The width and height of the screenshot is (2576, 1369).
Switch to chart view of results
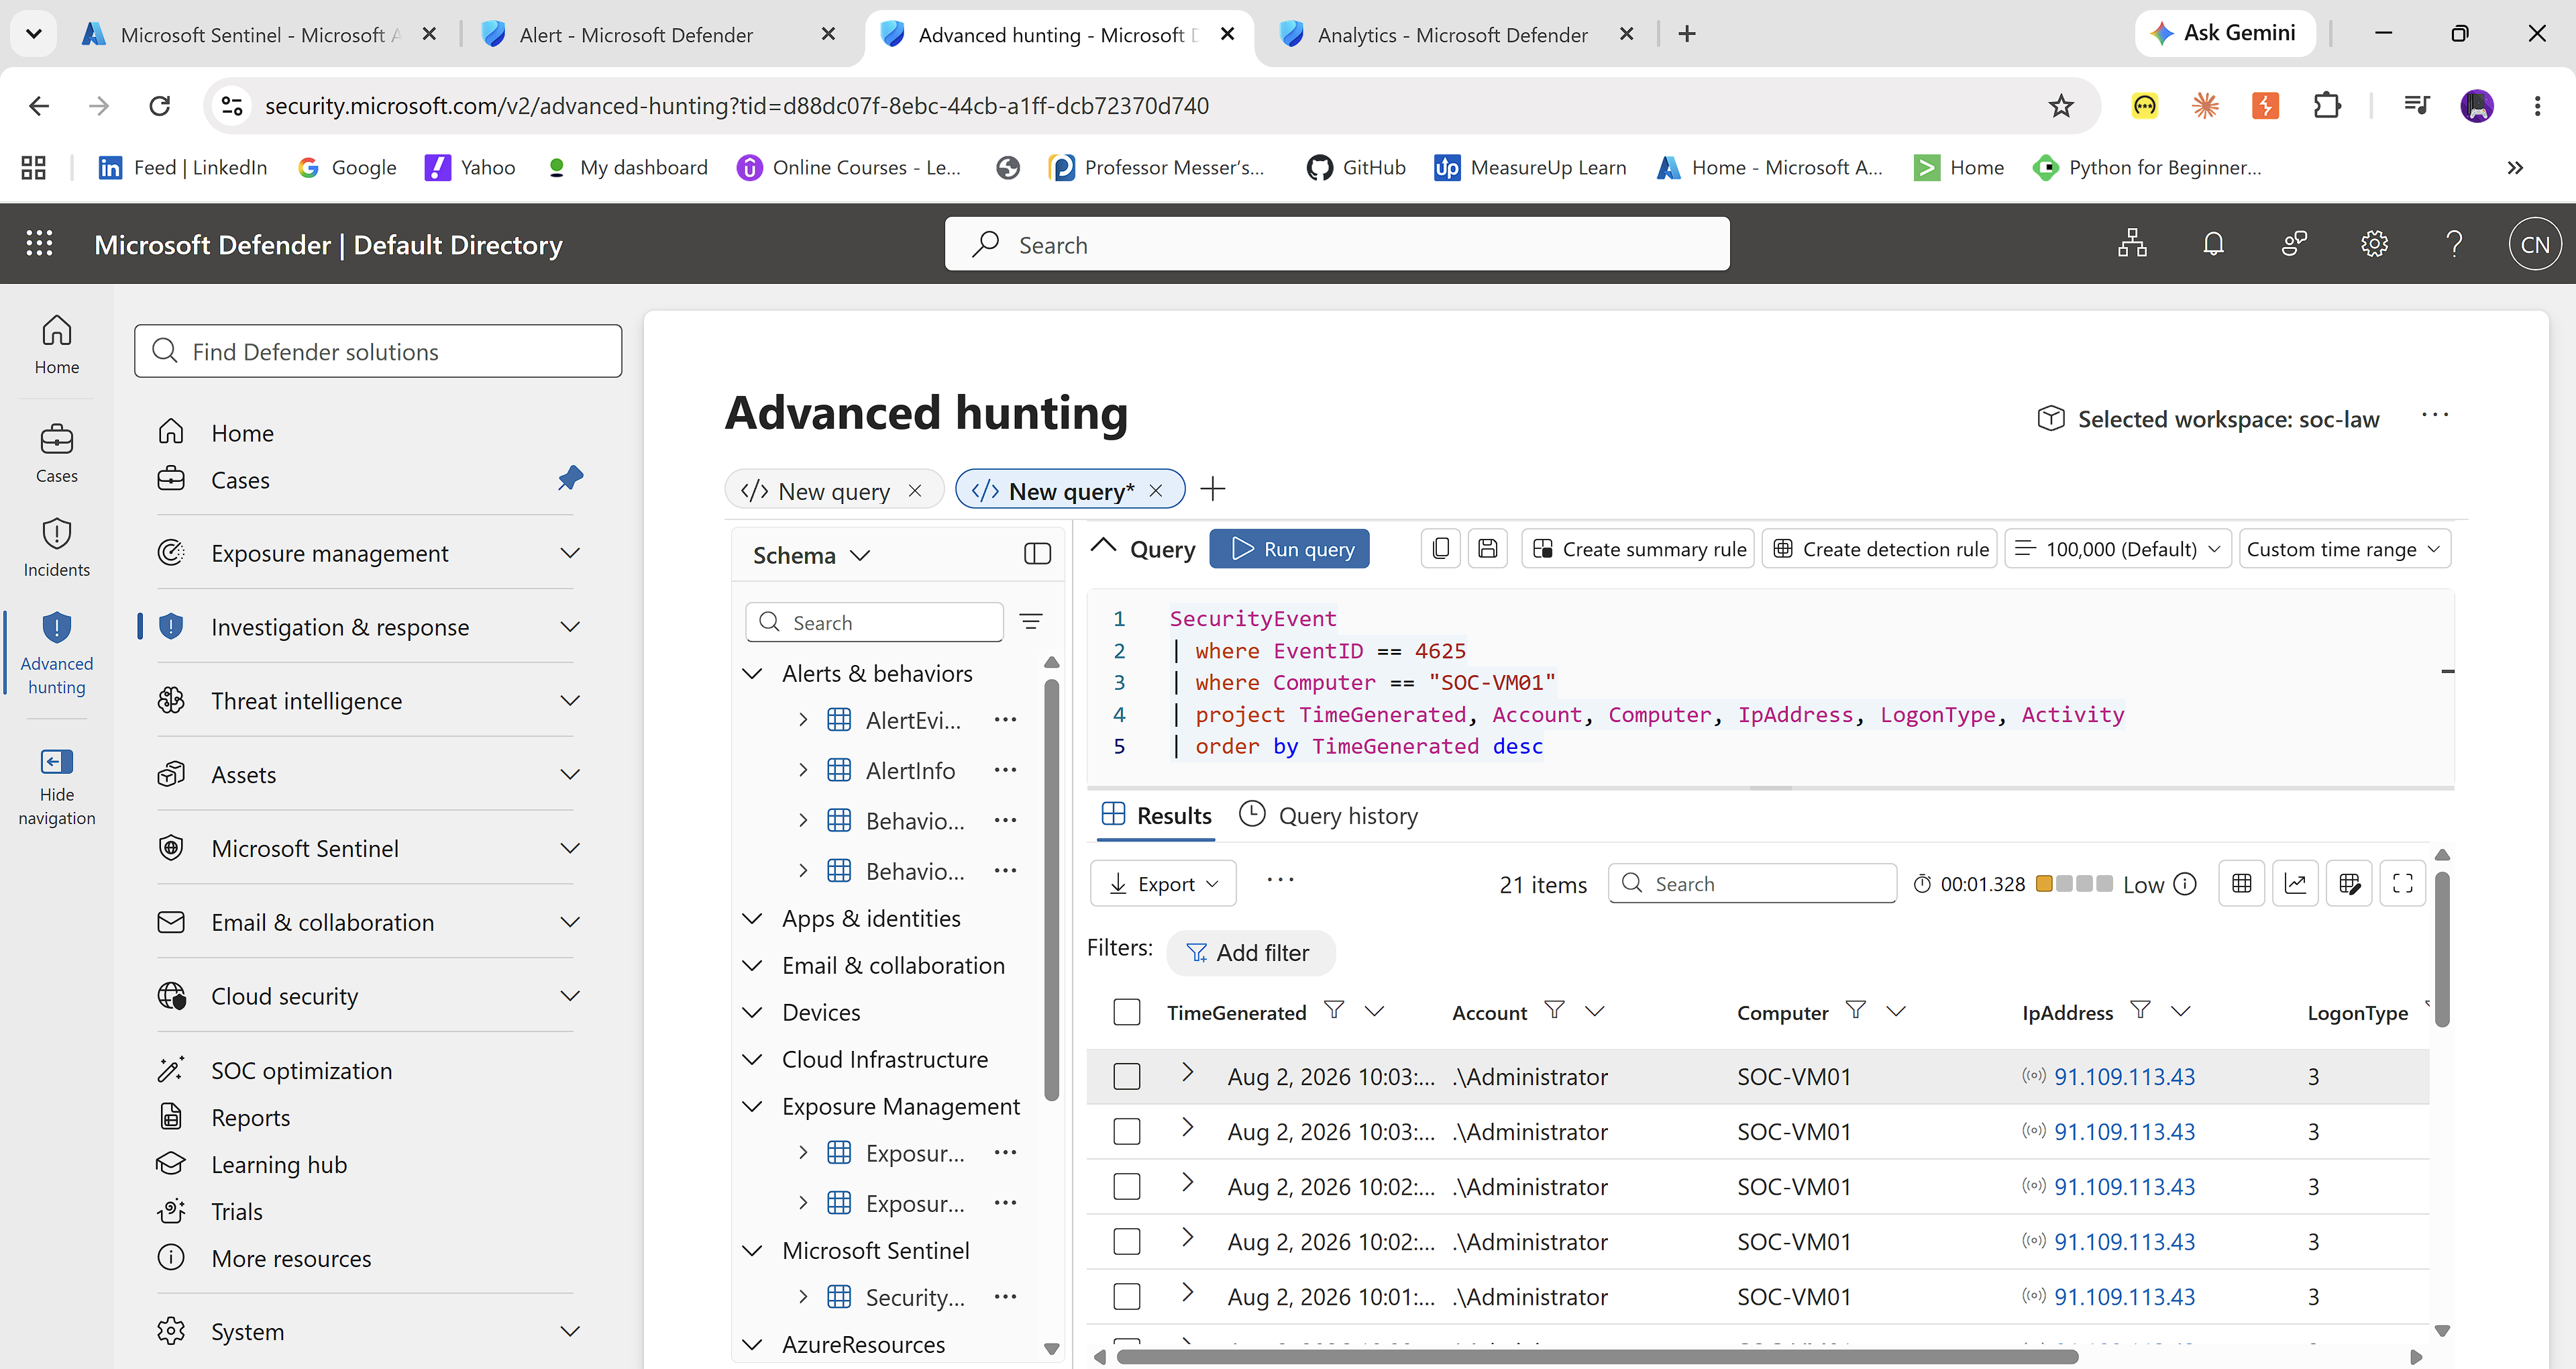2295,882
